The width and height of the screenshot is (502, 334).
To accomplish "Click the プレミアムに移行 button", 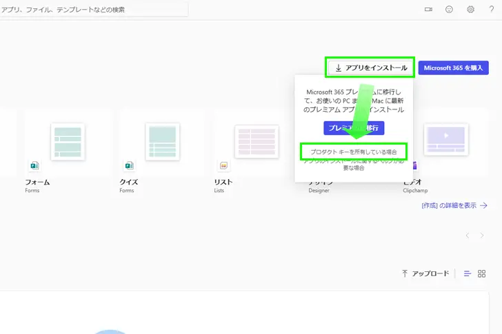I will (x=354, y=128).
